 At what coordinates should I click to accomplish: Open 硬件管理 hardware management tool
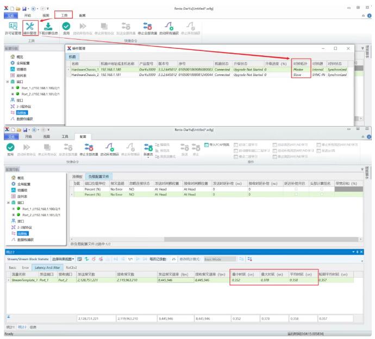(30, 27)
